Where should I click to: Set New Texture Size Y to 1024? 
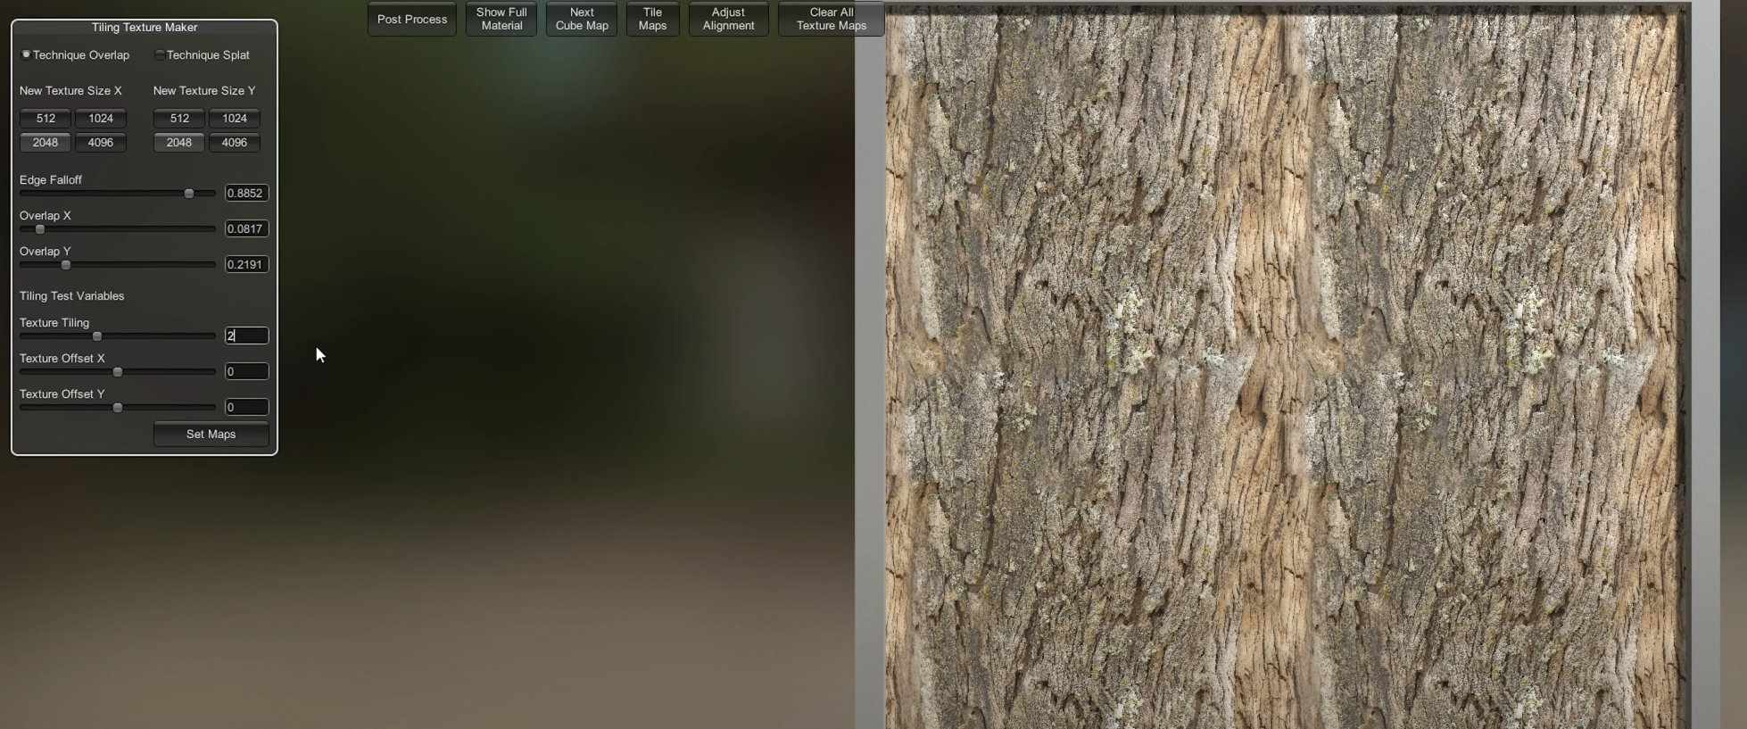[x=235, y=118]
